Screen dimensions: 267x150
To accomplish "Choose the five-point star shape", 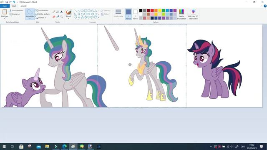I will (x=82, y=17).
